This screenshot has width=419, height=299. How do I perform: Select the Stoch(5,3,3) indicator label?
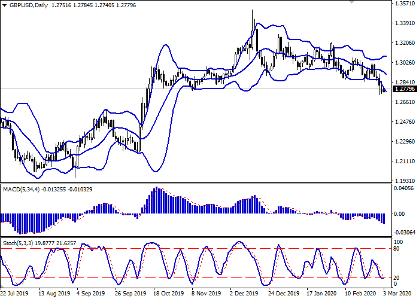coord(19,244)
